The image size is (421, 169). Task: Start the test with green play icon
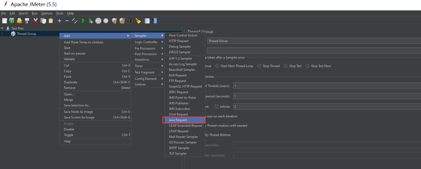pyautogui.click(x=83, y=21)
